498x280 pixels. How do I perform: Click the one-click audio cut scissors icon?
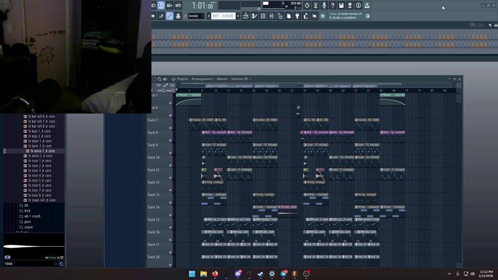(x=316, y=5)
